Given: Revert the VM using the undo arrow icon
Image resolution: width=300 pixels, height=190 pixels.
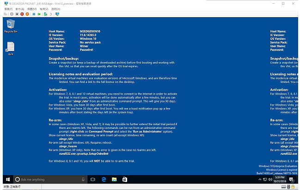Looking at the screenshot, I should click(51, 14).
